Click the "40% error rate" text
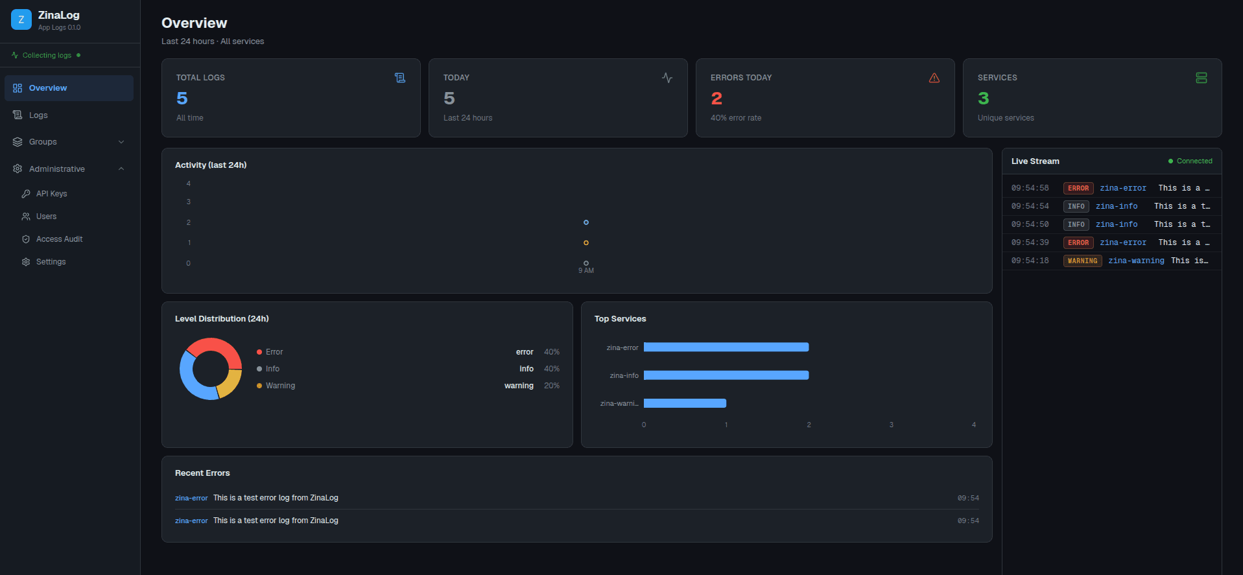This screenshot has height=575, width=1243. pyautogui.click(x=736, y=118)
